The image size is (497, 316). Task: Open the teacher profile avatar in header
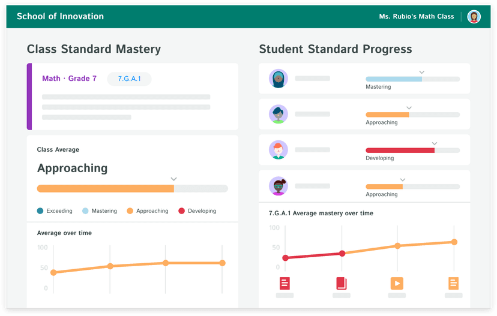click(x=474, y=17)
